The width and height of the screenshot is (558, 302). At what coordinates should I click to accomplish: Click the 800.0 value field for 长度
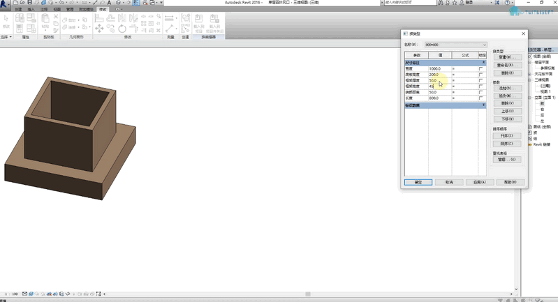click(440, 98)
